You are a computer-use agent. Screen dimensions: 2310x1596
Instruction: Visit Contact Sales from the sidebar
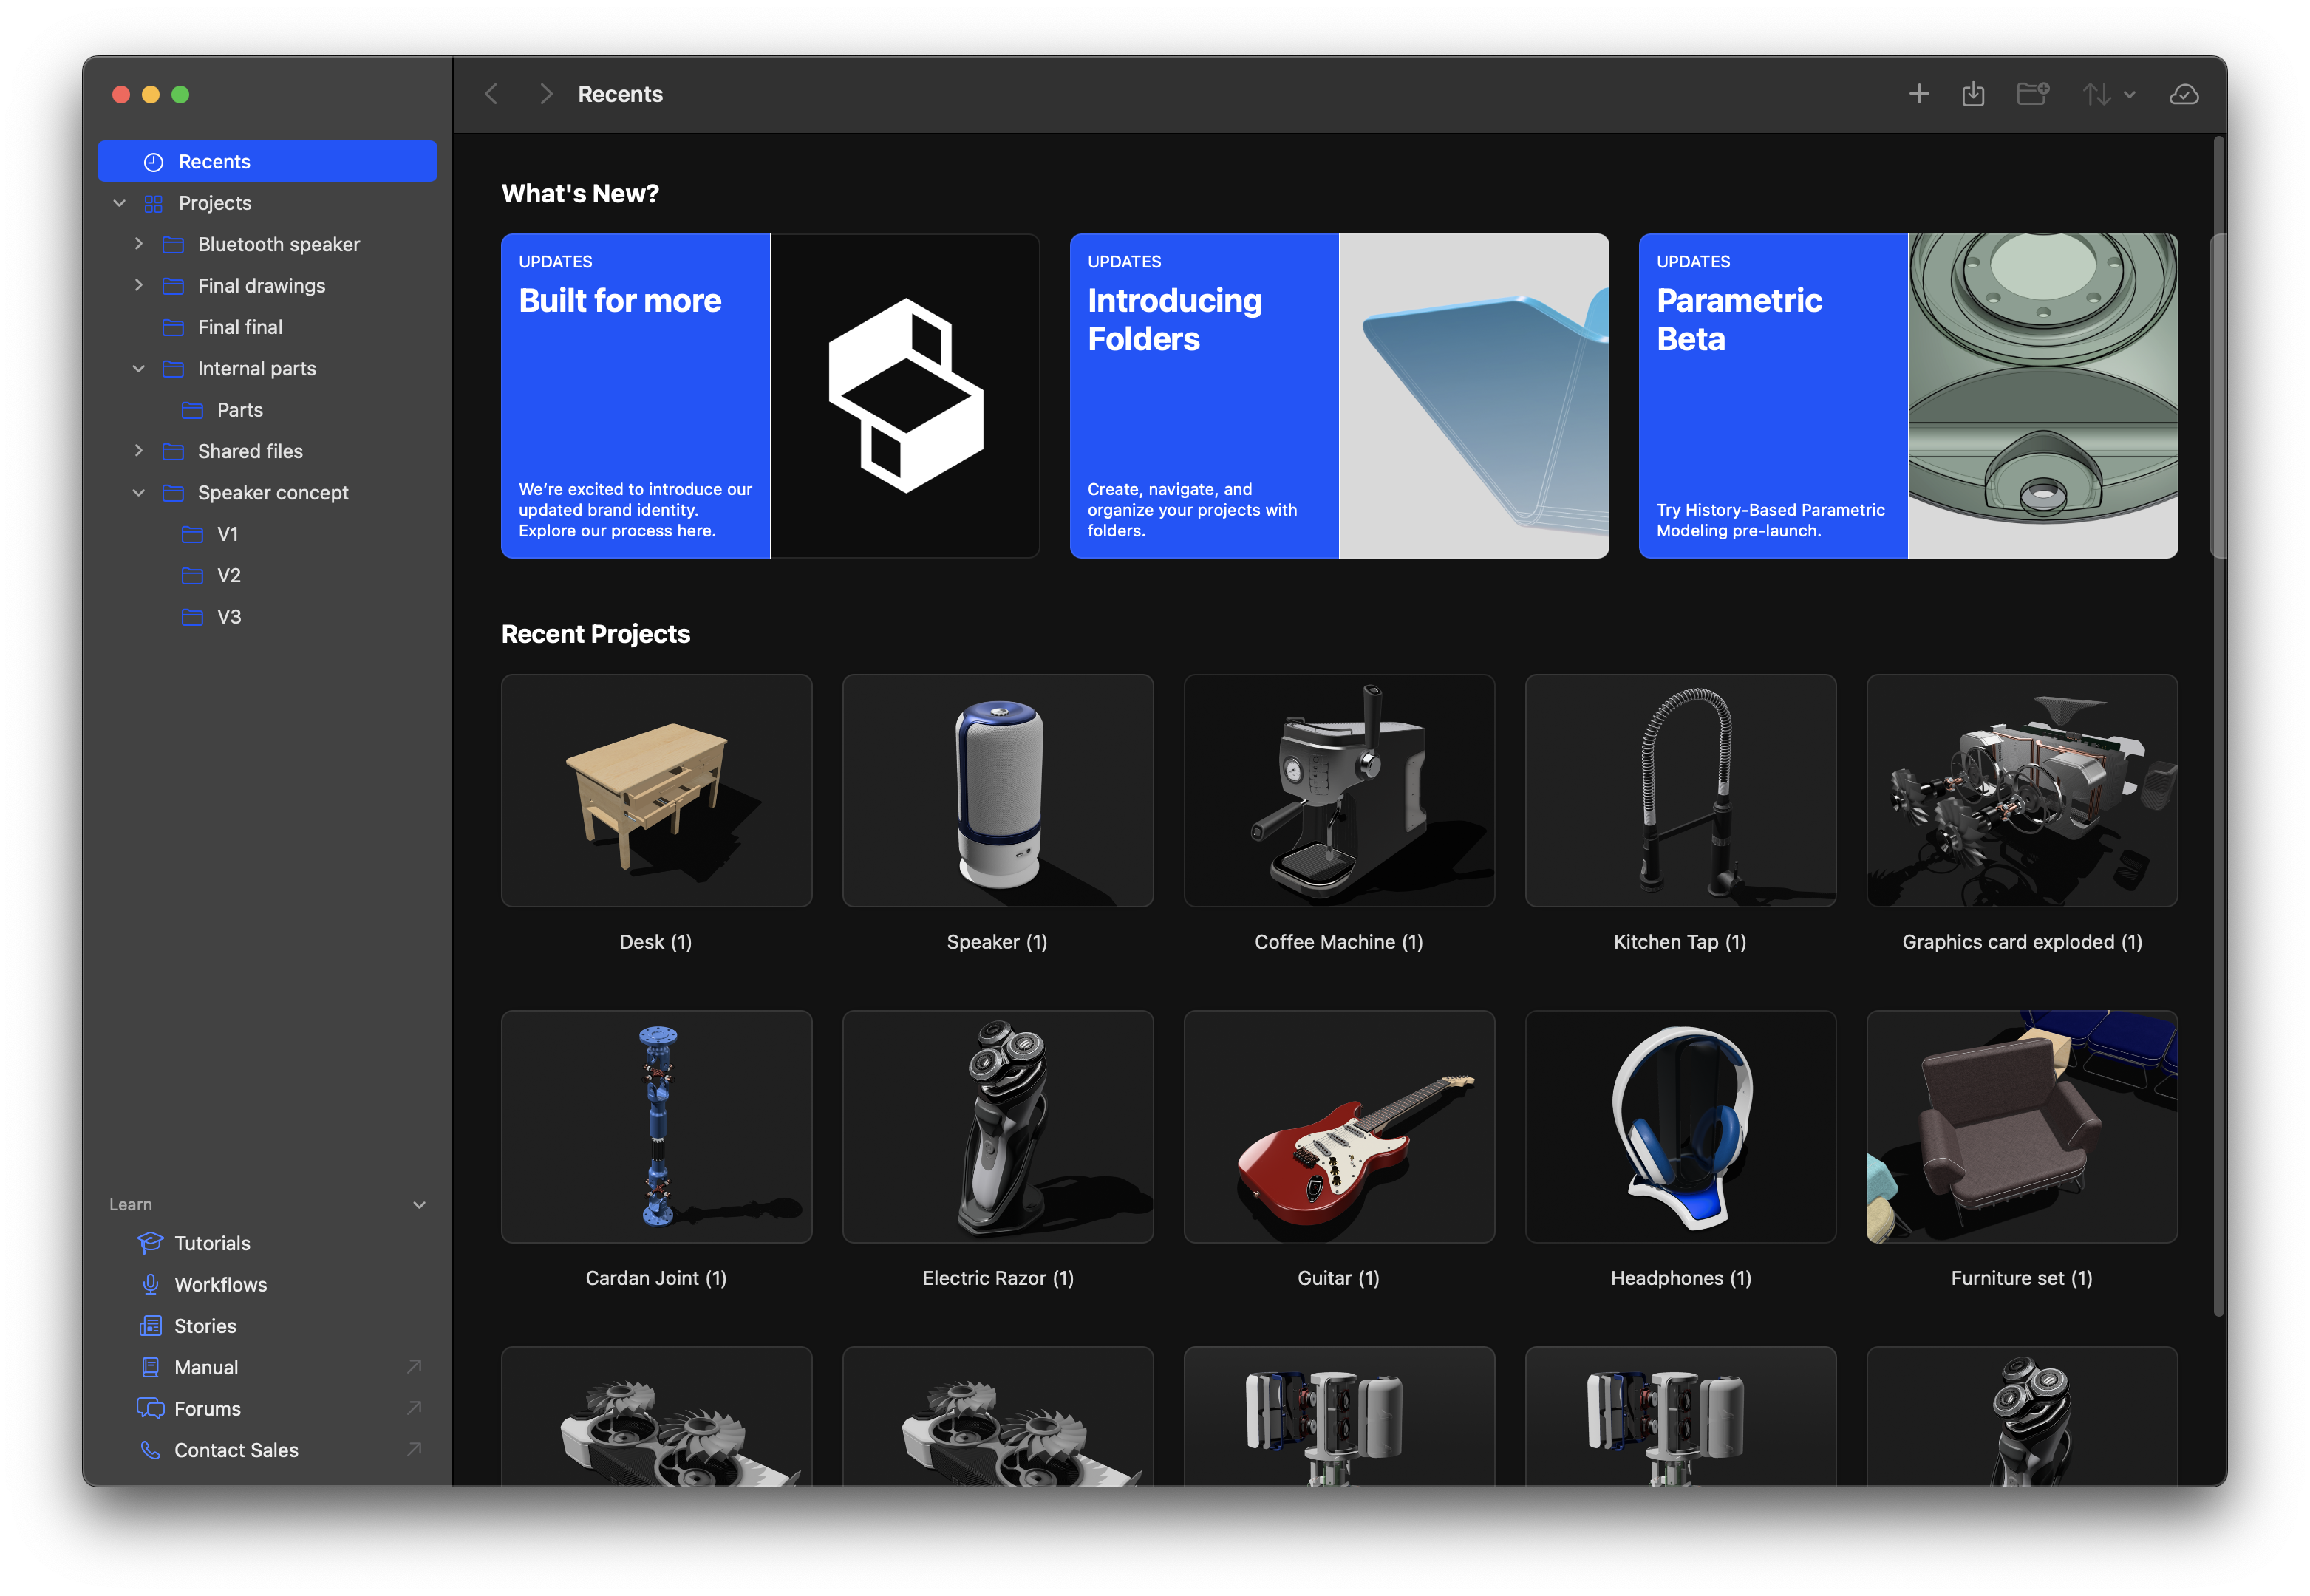(x=235, y=1449)
